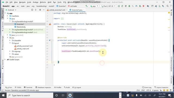Open the TODO tool window
The height and width of the screenshot is (98, 174).
tap(18, 87)
